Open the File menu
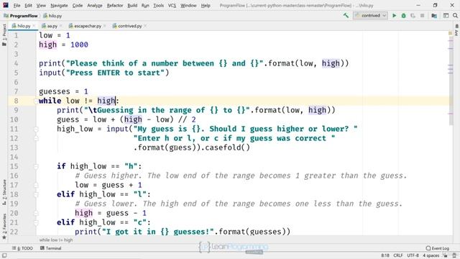 17,5
